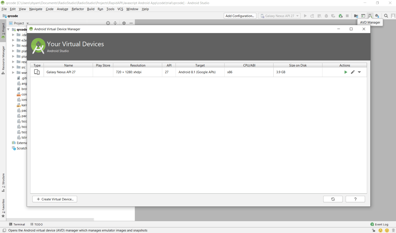This screenshot has height=233, width=396.
Task: Open the SDK Manager toolbar icon
Action: [377, 16]
